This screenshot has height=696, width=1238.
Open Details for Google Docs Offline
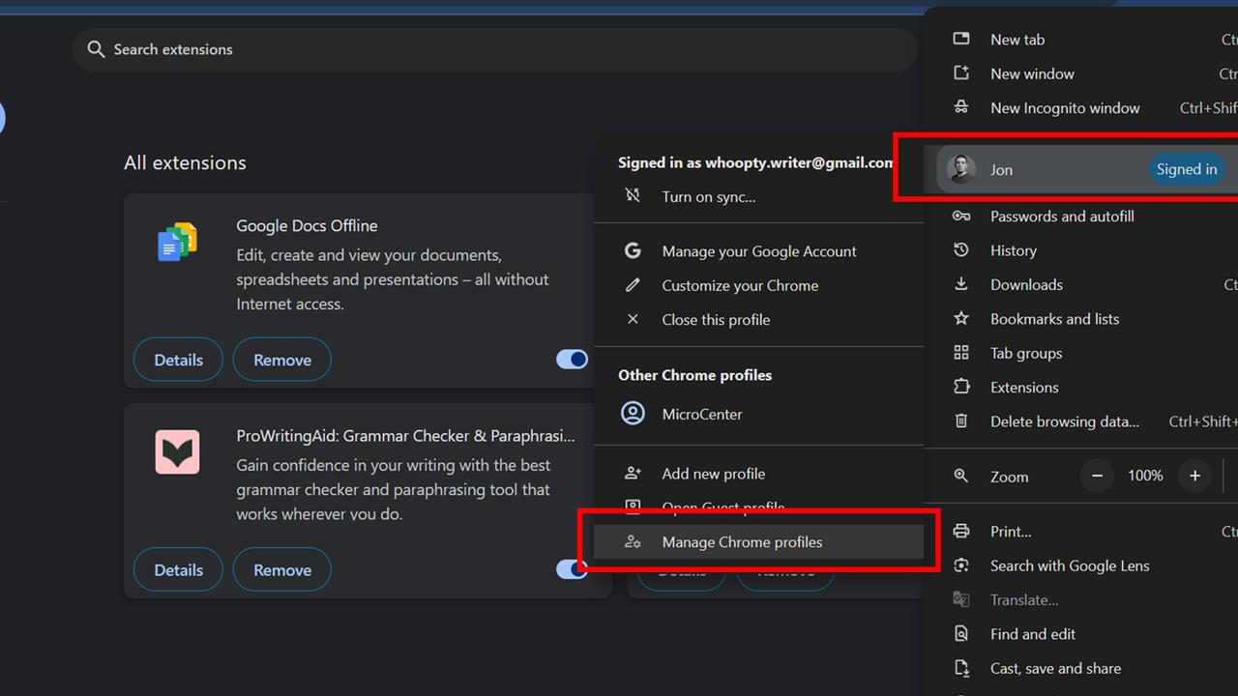point(178,360)
